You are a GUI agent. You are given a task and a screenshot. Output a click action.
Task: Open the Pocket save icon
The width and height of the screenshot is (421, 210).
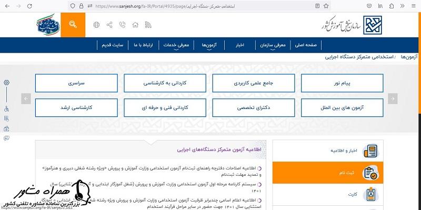tap(369, 6)
